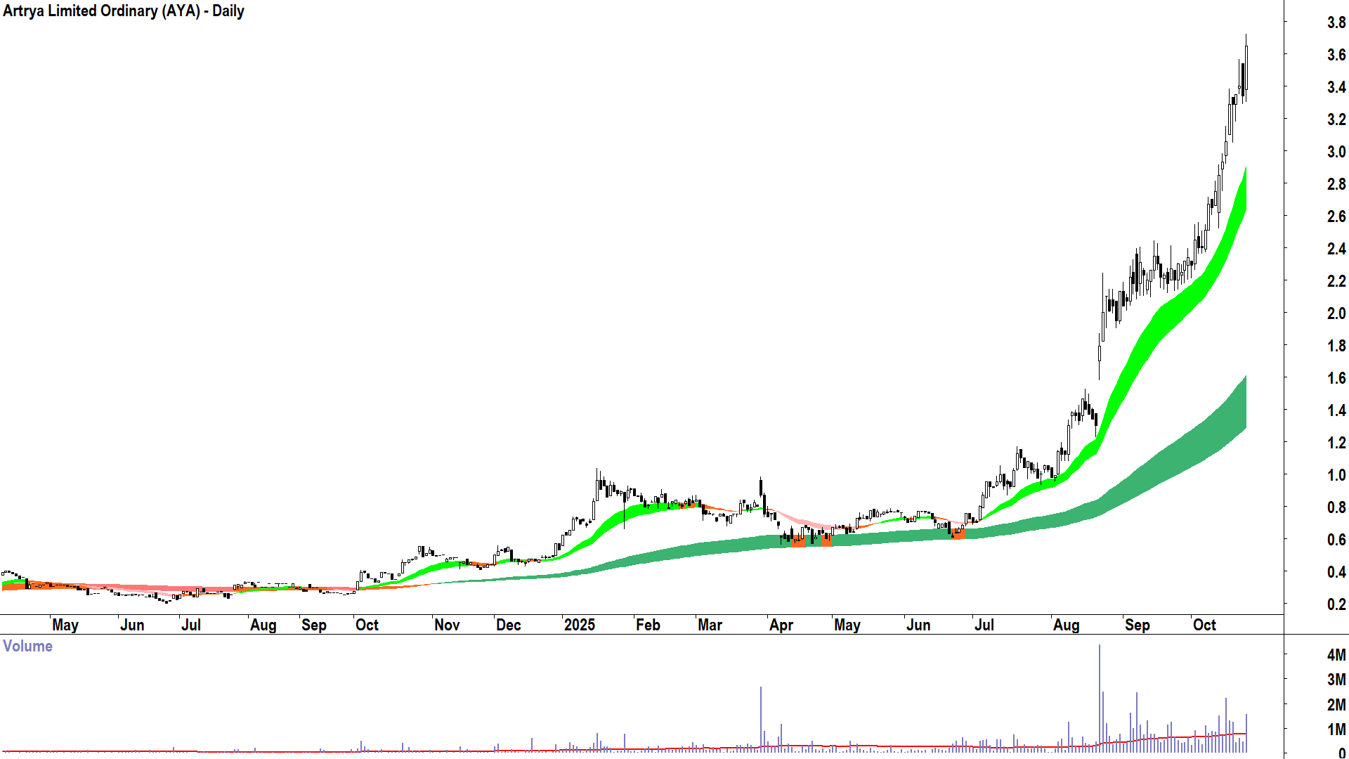Viewport: 1349px width, 759px height.
Task: Click the Mar label on time axis
Action: 710,625
